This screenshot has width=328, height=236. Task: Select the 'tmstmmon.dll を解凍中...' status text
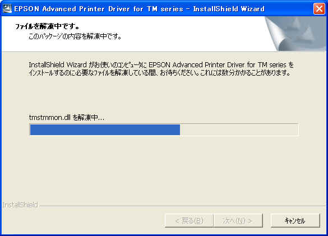(x=67, y=118)
